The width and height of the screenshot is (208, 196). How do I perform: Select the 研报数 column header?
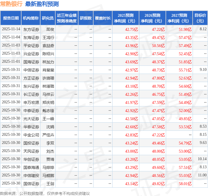tap(86, 18)
